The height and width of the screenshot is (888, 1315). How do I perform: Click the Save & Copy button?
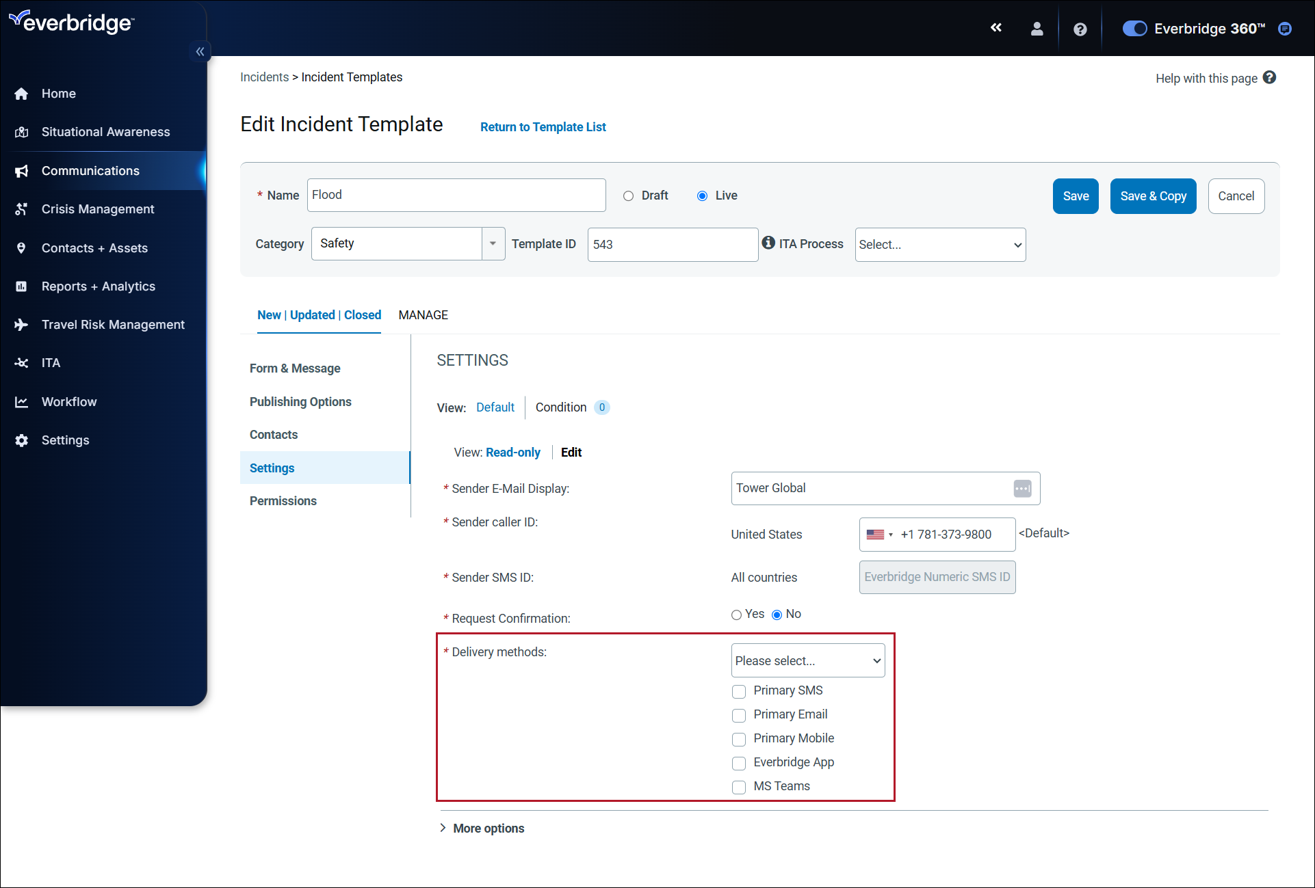pos(1153,196)
